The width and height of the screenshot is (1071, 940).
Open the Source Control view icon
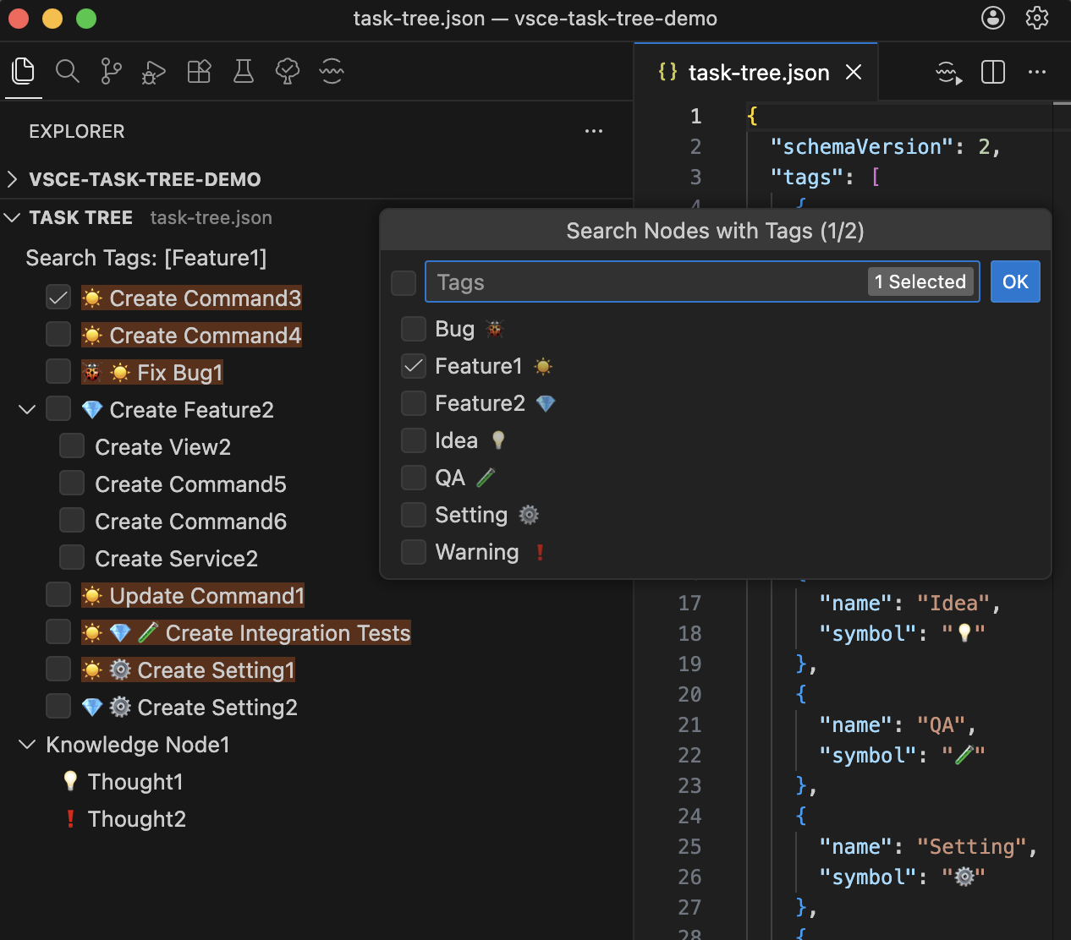point(111,72)
